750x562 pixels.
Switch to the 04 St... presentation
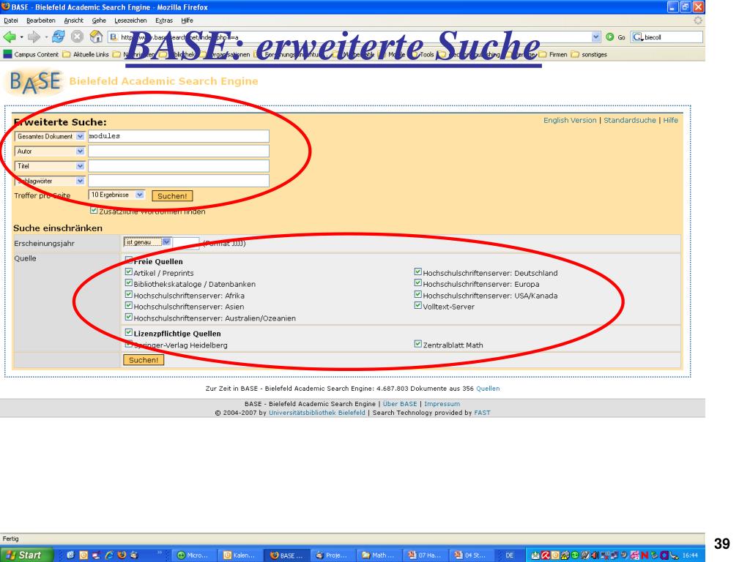(x=470, y=555)
